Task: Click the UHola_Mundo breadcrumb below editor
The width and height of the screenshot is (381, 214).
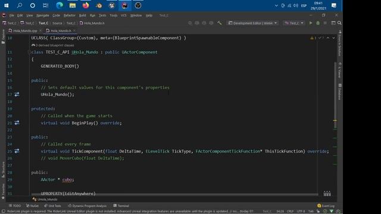Action: pos(45,199)
